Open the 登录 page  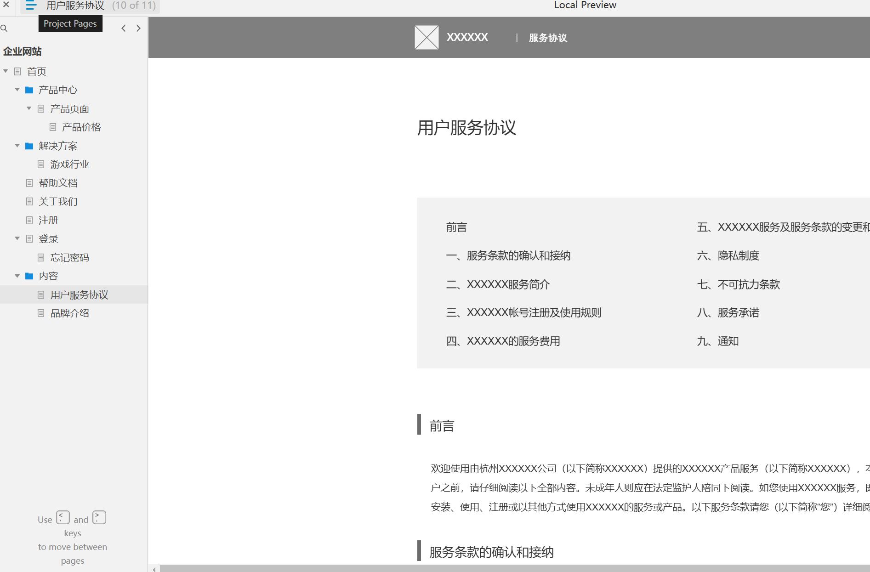tap(48, 239)
